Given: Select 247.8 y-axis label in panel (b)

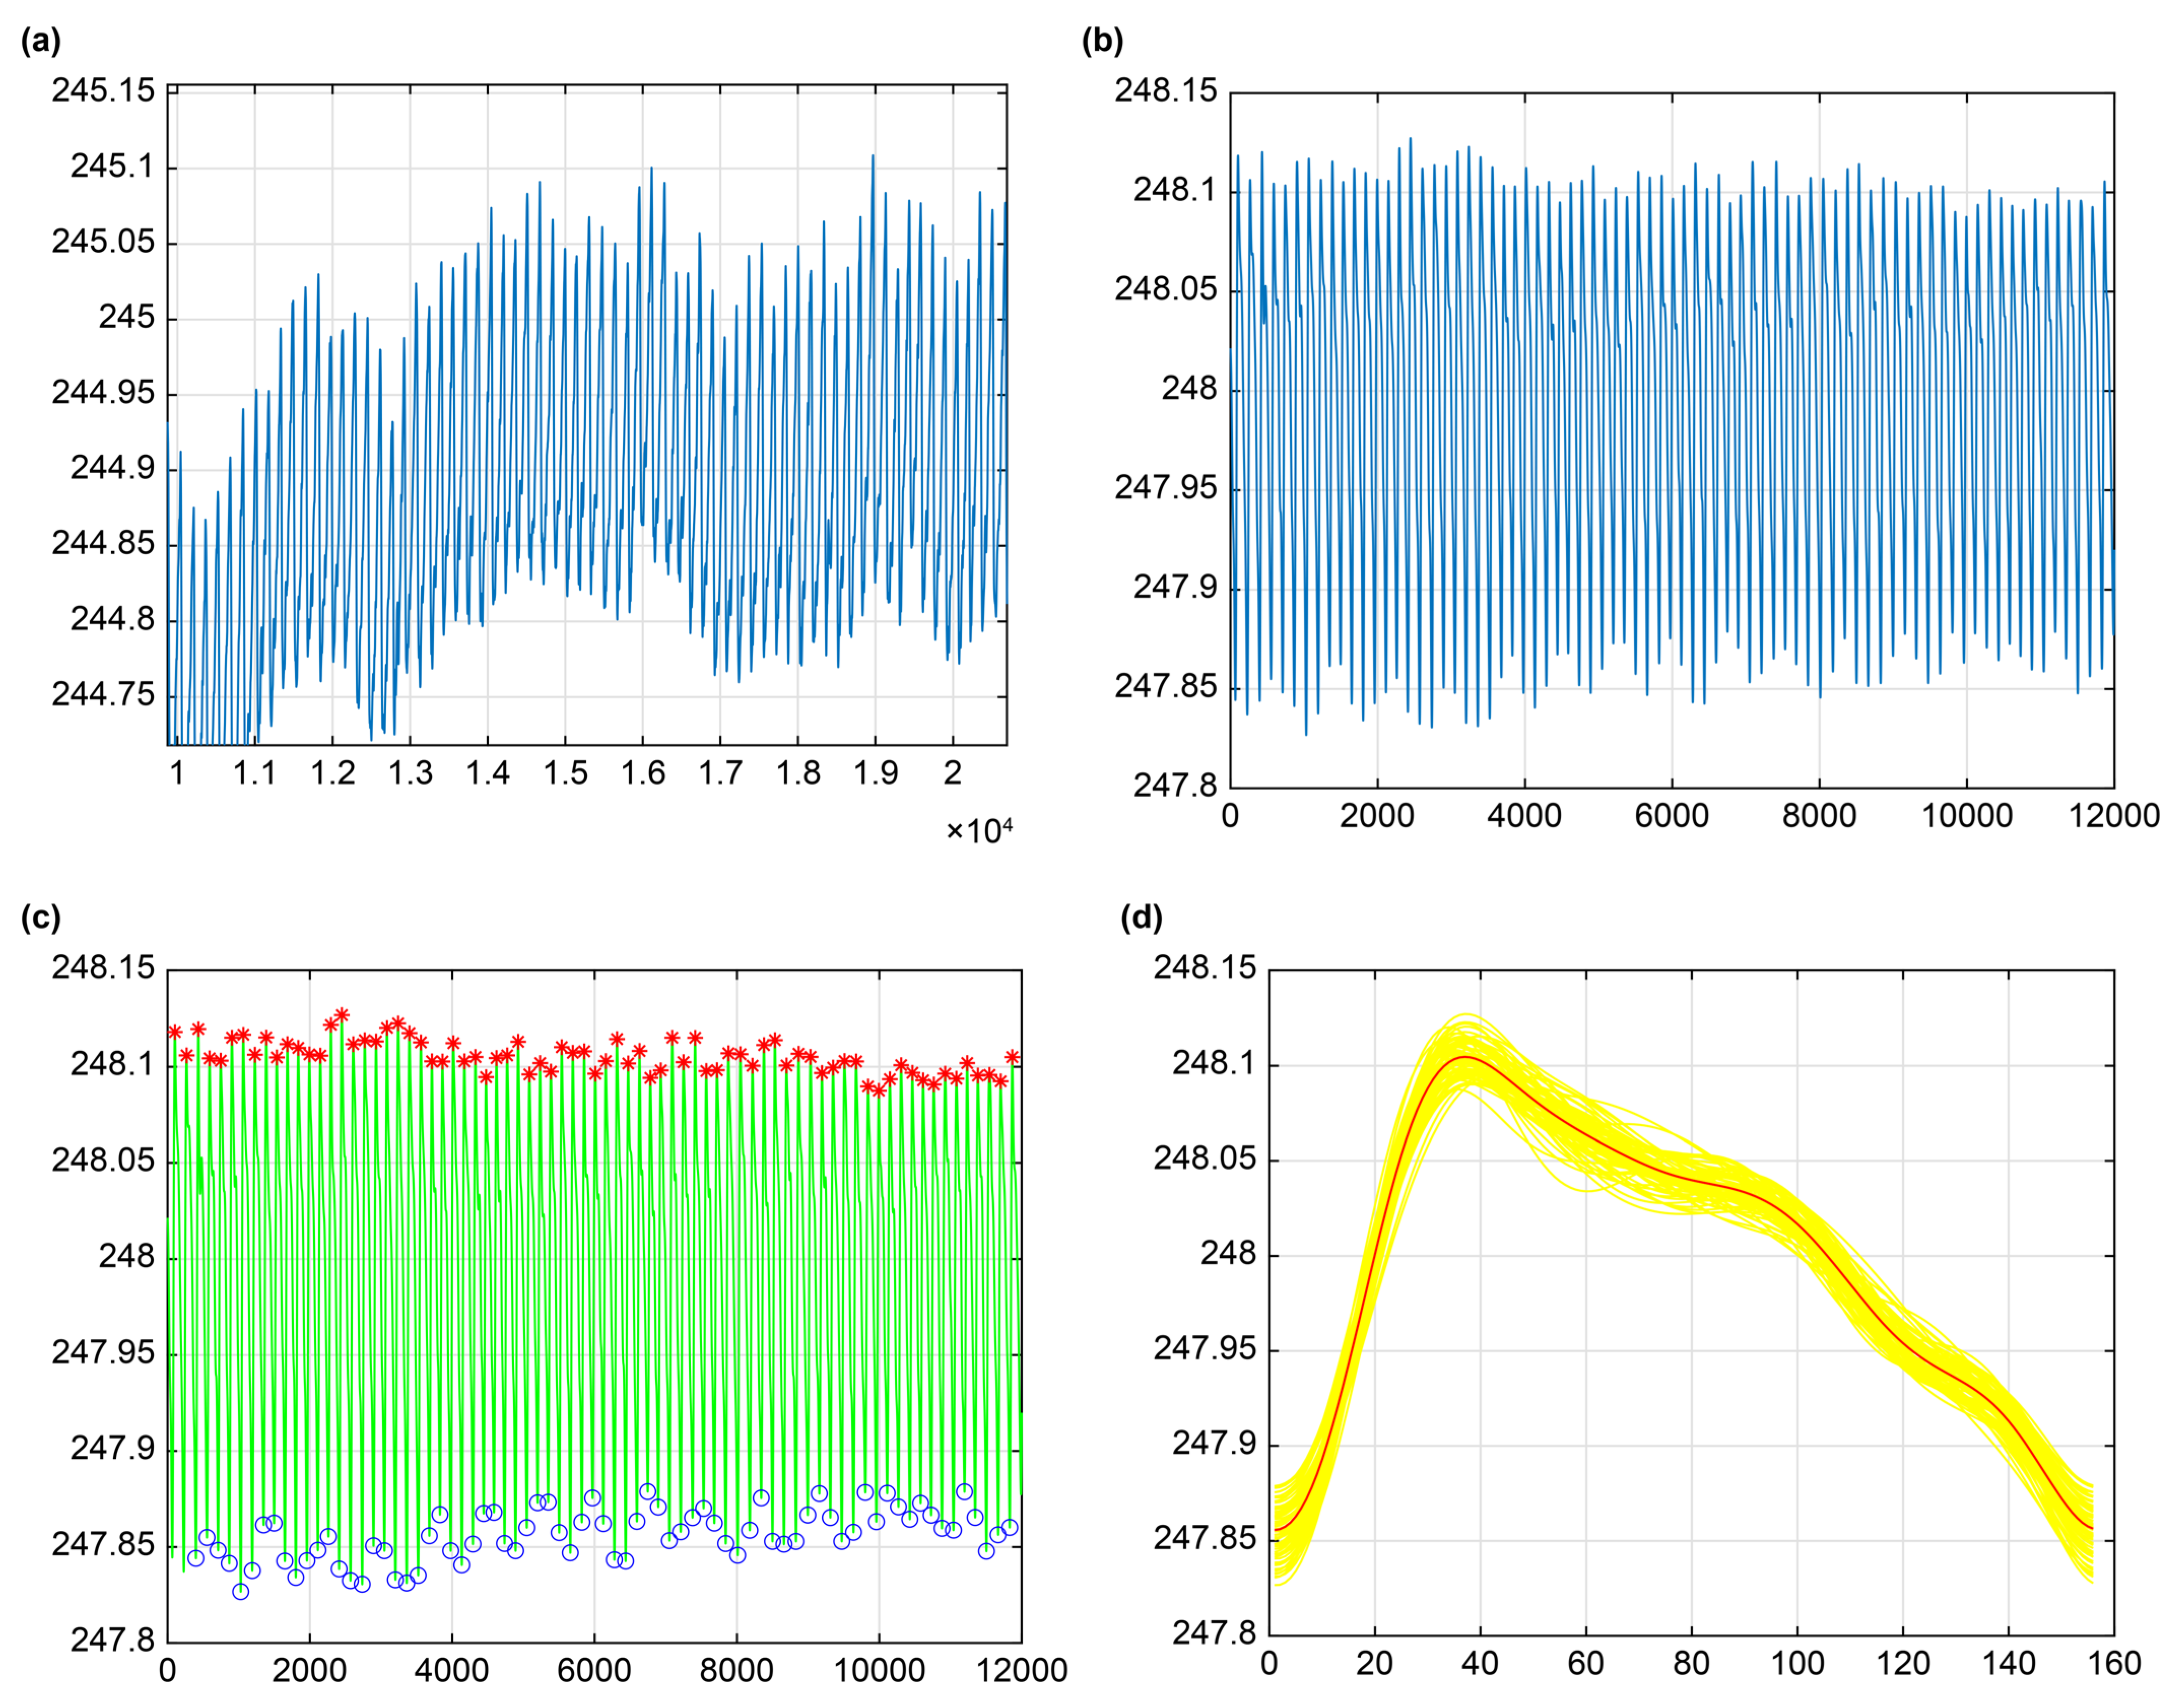Looking at the screenshot, I should tap(1175, 786).
